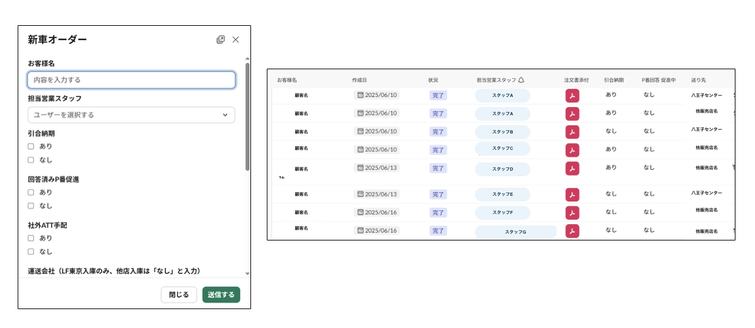This screenshot has height=328, width=755.
Task: Click the PDF icon in スタッフD row
Action: pyautogui.click(x=572, y=169)
